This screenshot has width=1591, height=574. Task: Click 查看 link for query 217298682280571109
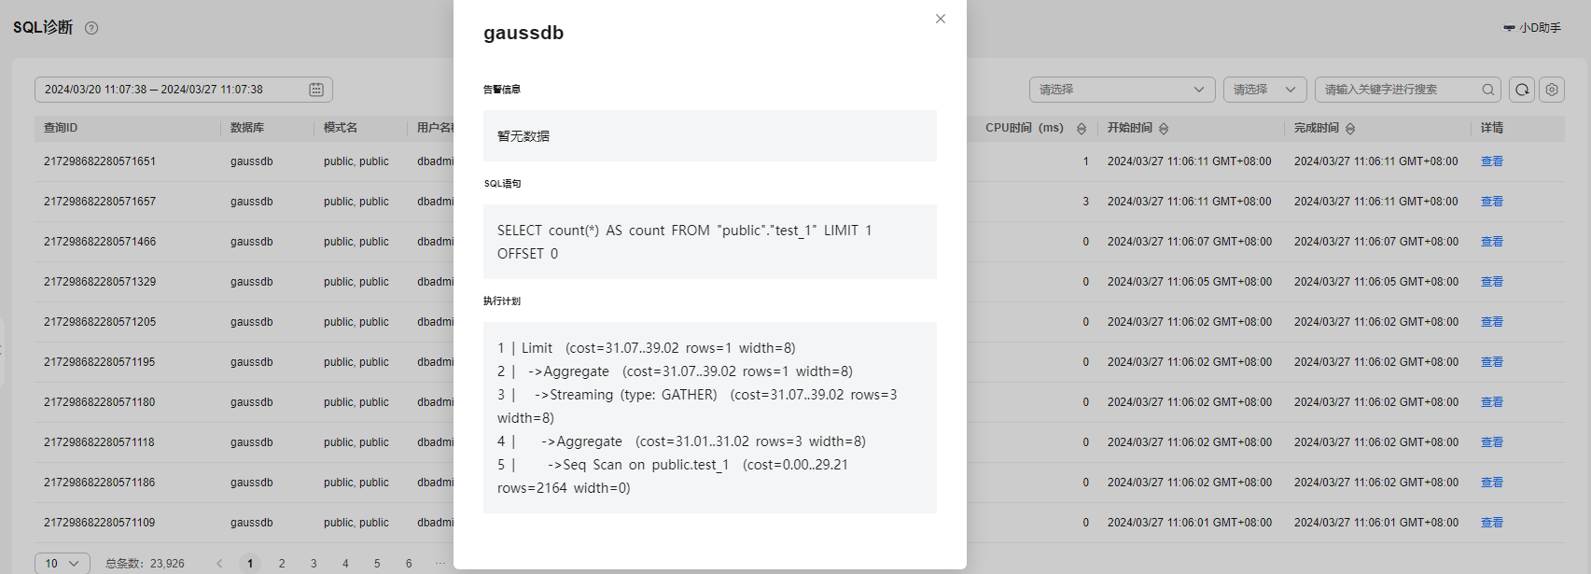[x=1492, y=523]
